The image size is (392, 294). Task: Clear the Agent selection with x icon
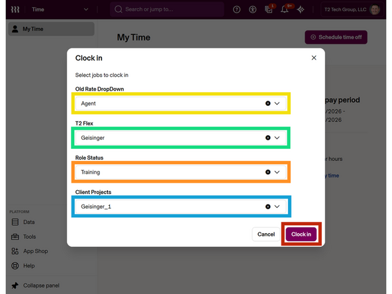pos(268,103)
